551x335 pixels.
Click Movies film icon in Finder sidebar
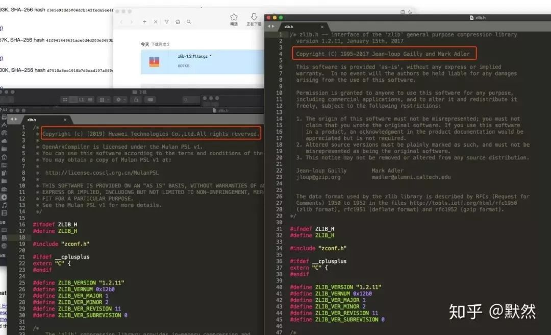click(x=4, y=213)
